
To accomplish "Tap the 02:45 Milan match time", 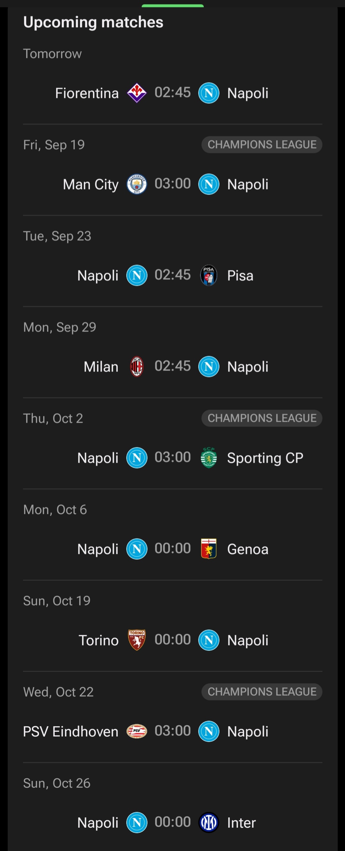I will pyautogui.click(x=173, y=366).
